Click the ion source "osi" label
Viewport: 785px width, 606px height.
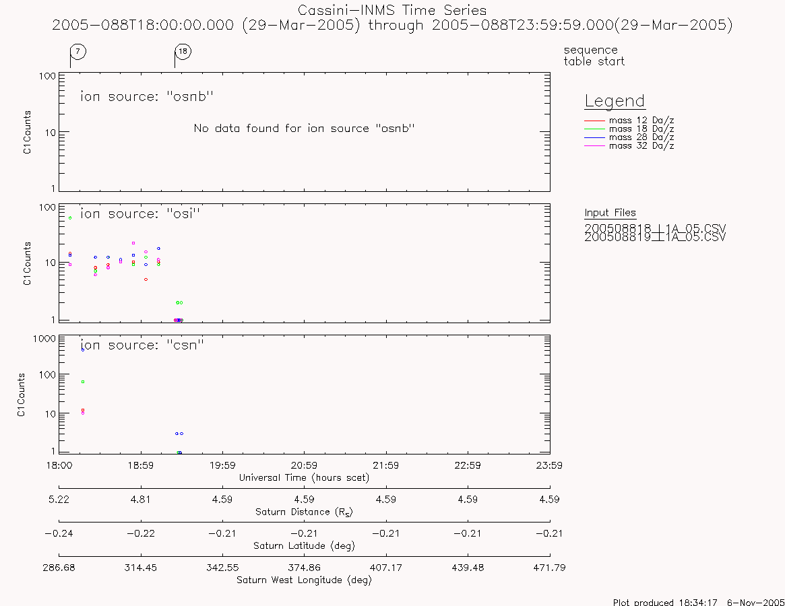[x=140, y=213]
